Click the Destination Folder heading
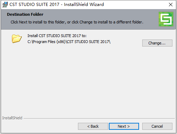This screenshot has width=177, height=134. tap(25, 14)
